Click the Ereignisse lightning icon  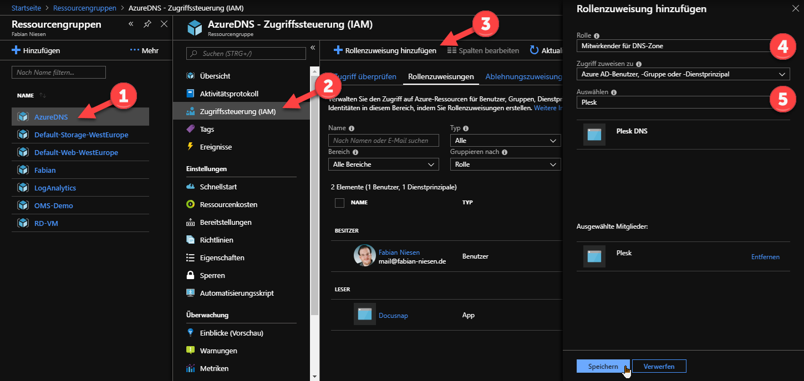click(191, 147)
